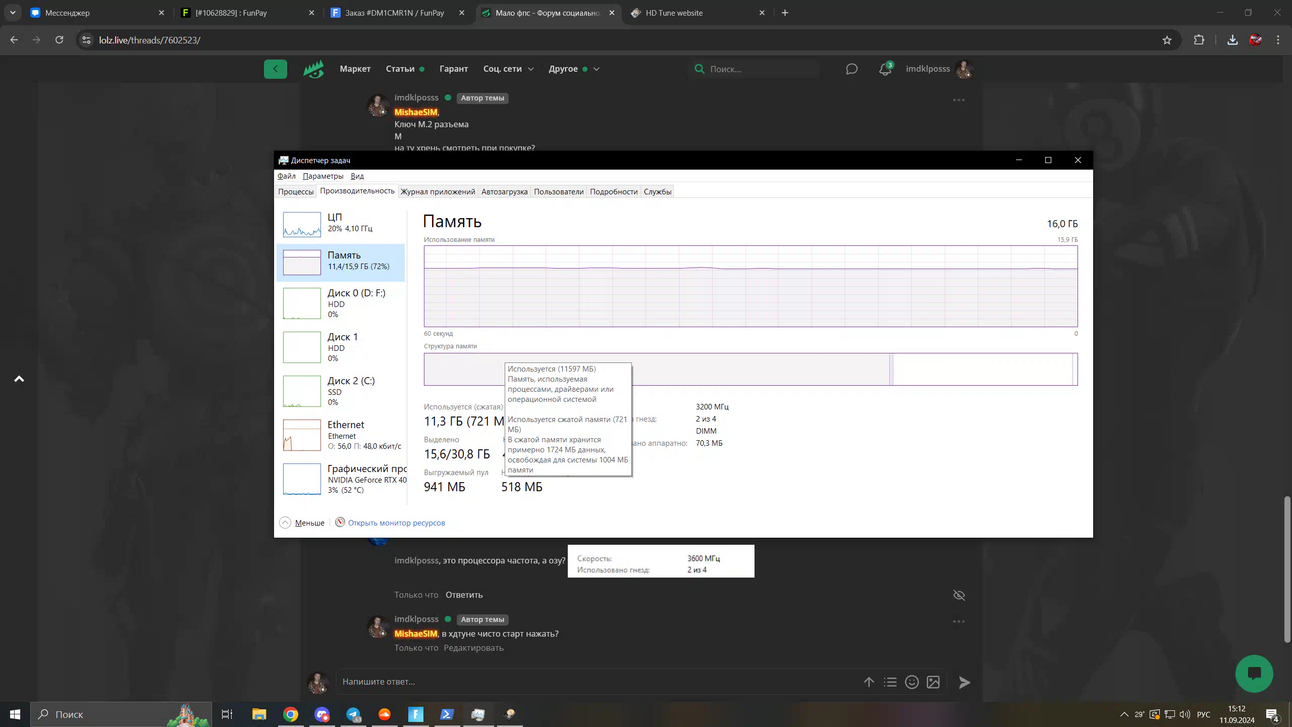Image resolution: width=1292 pixels, height=727 pixels.
Task: Click the Напишите ответ reply input field
Action: pos(596,682)
